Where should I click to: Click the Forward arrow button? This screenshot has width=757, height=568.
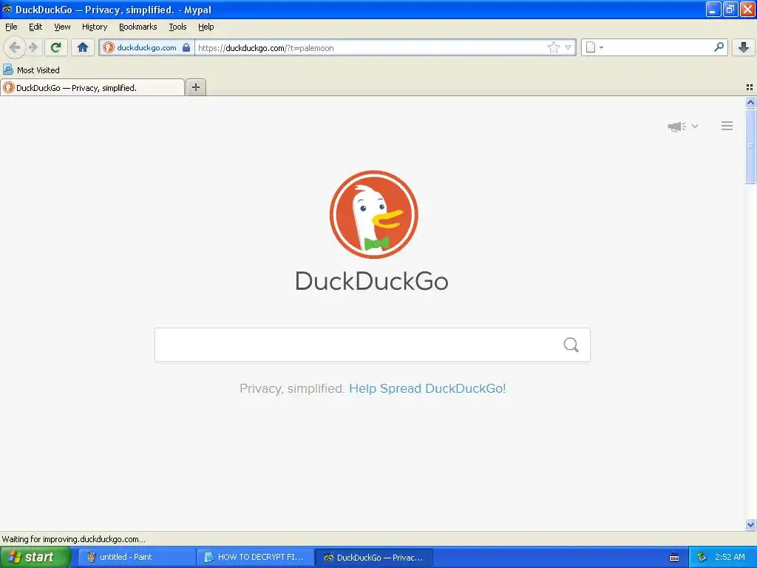(33, 47)
